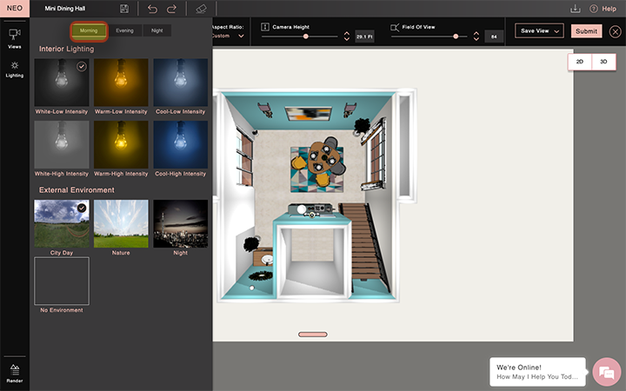Click the Submit button
The height and width of the screenshot is (391, 626).
[x=586, y=31]
